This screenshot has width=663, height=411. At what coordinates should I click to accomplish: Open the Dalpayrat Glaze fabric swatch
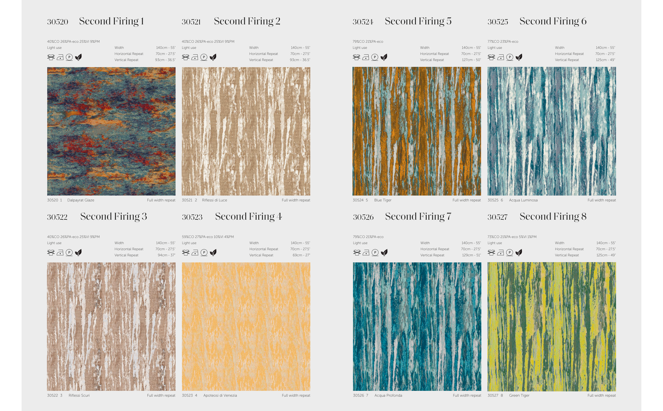tap(111, 131)
